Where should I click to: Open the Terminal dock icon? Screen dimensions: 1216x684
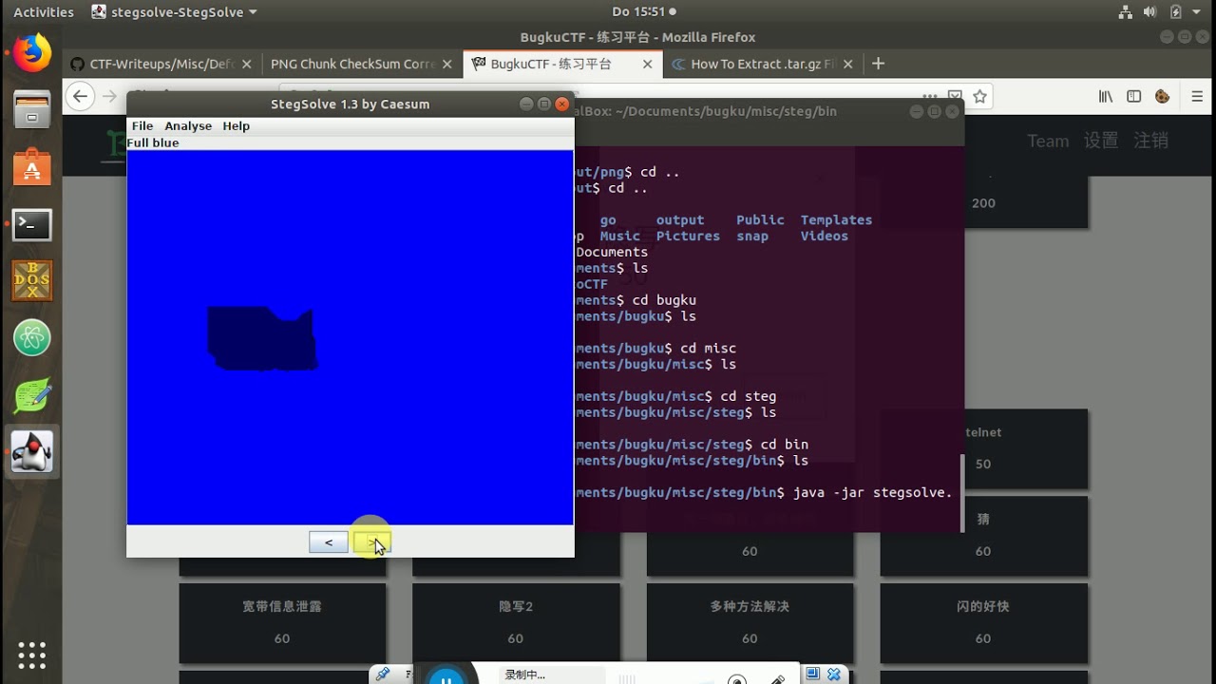pyautogui.click(x=31, y=225)
